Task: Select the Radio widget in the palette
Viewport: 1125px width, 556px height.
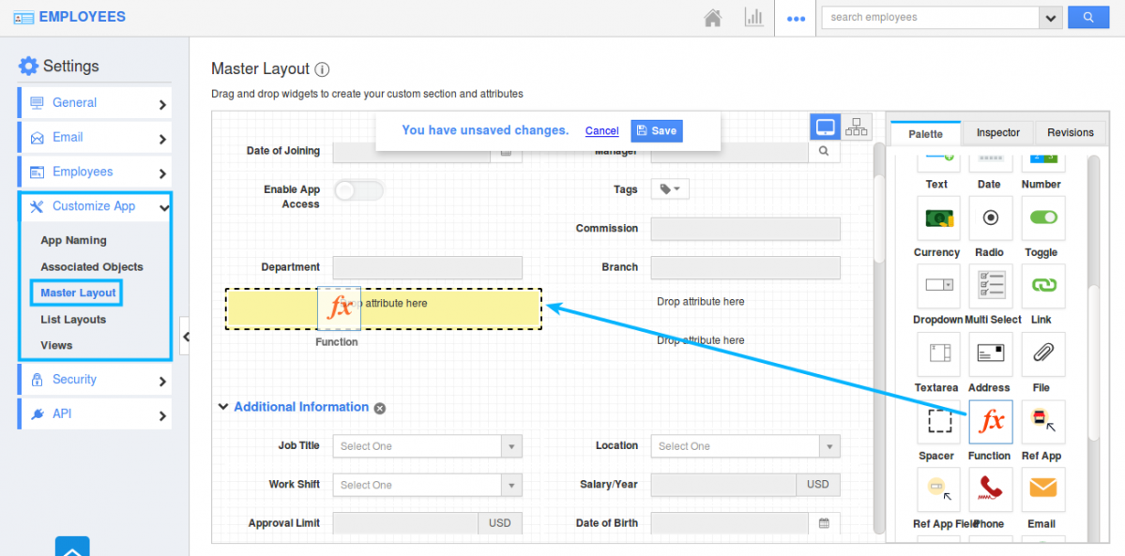Action: pos(990,218)
